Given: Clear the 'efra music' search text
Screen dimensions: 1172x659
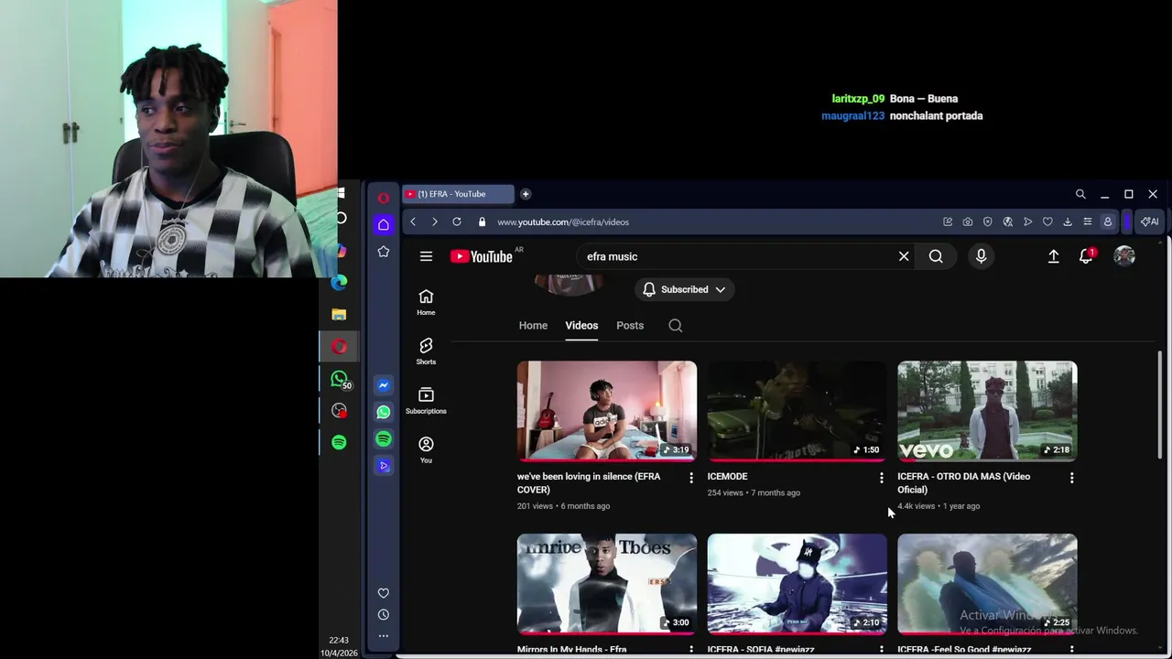Looking at the screenshot, I should 904,256.
